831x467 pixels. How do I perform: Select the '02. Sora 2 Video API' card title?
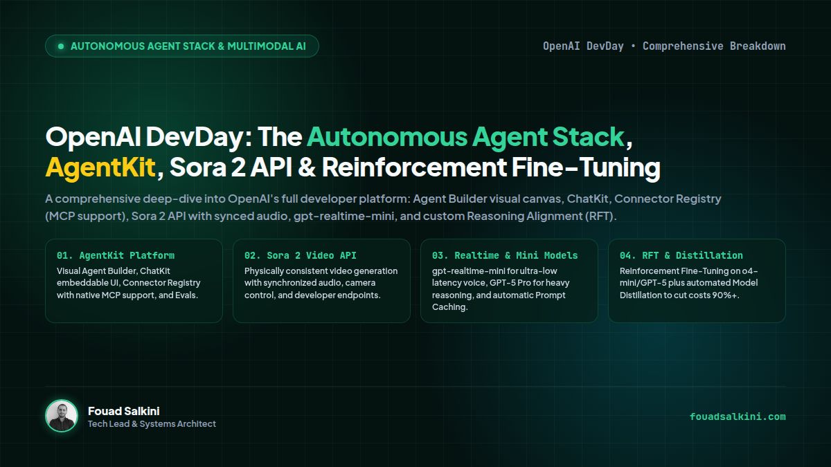(x=301, y=255)
